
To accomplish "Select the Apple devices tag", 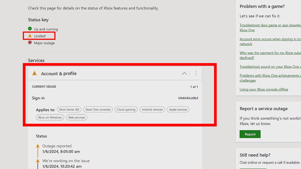I will coord(178,109).
